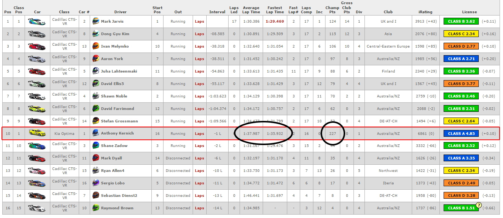Open the Laps link for Anthony Kernich
Screen dimensions: 503x218
(199, 133)
